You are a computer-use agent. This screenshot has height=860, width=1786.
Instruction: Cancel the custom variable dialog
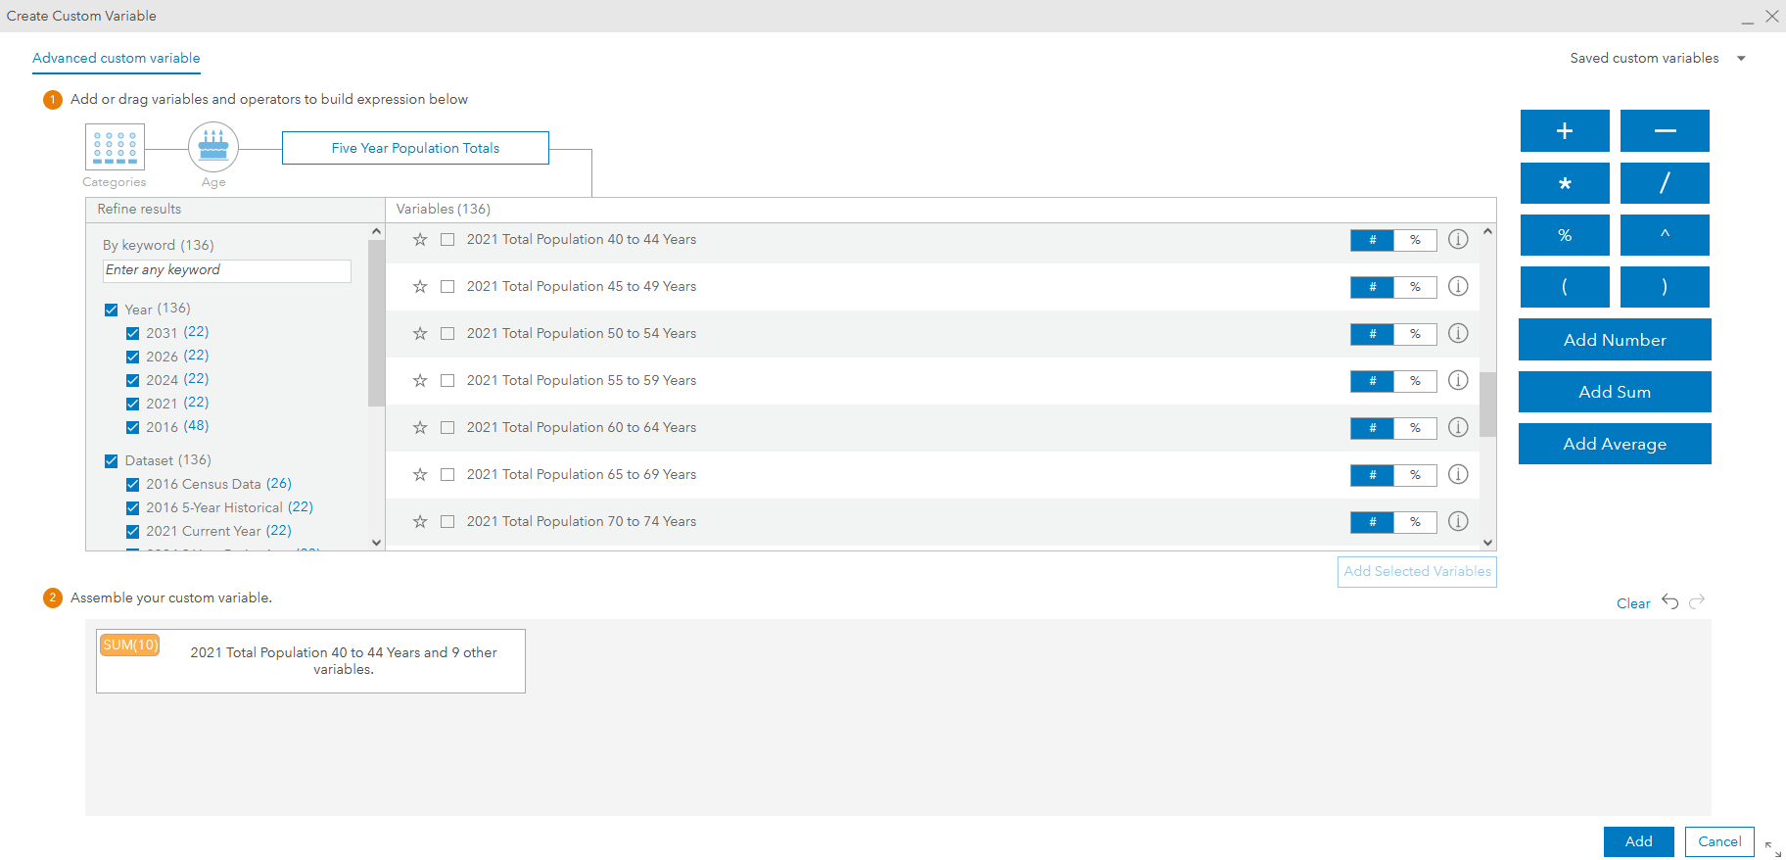1719,841
